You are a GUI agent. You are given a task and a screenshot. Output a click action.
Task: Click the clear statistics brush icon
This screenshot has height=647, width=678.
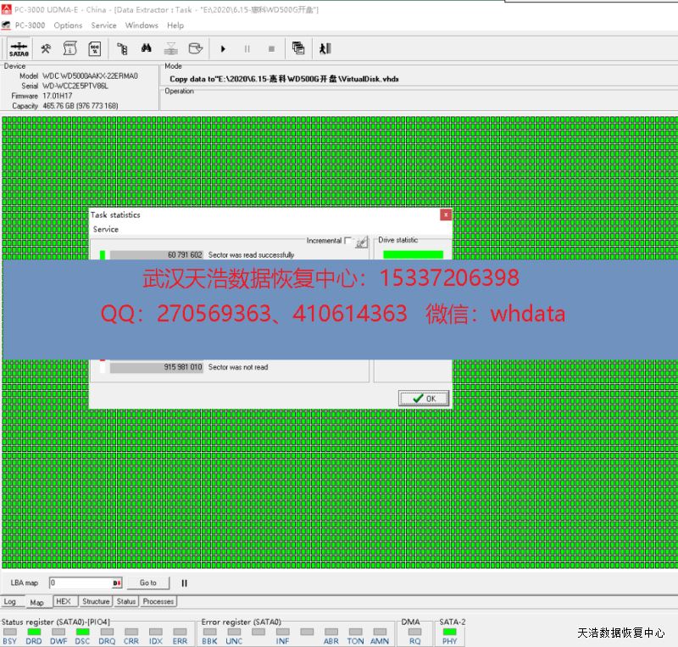[x=362, y=242]
